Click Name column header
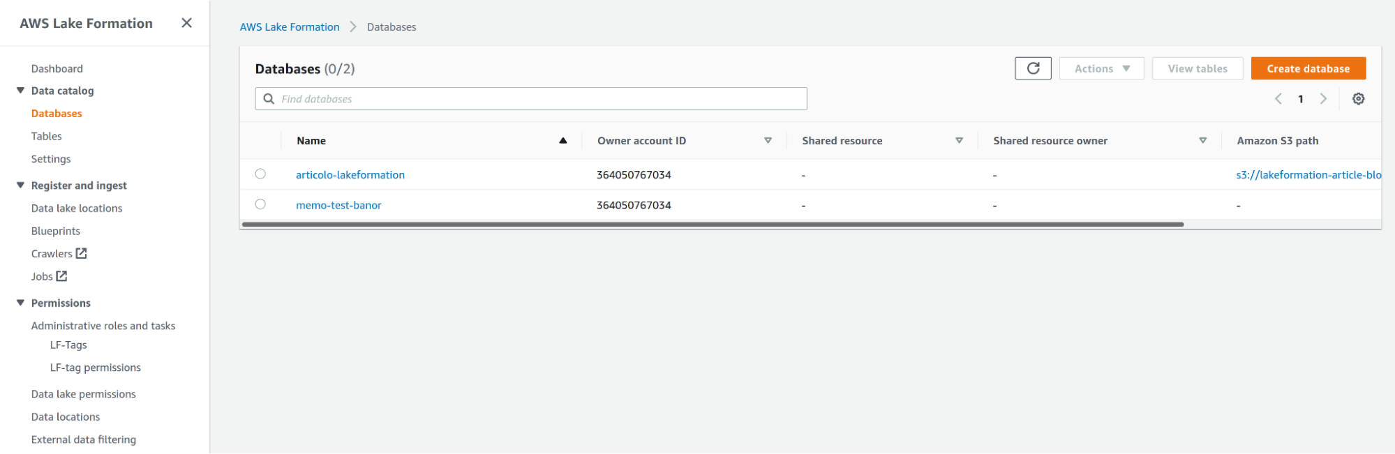This screenshot has height=454, width=1395. pyautogui.click(x=311, y=141)
